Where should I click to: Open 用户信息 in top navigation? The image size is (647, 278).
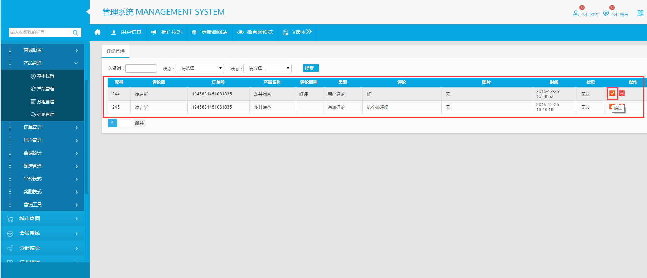pyautogui.click(x=127, y=32)
